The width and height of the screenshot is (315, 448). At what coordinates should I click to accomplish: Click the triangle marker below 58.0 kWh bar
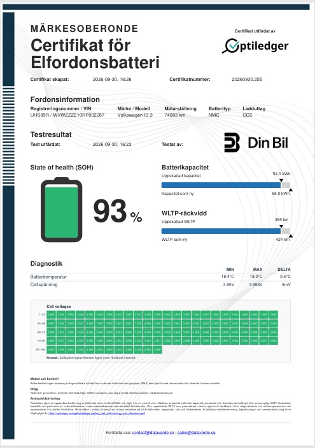291,190
